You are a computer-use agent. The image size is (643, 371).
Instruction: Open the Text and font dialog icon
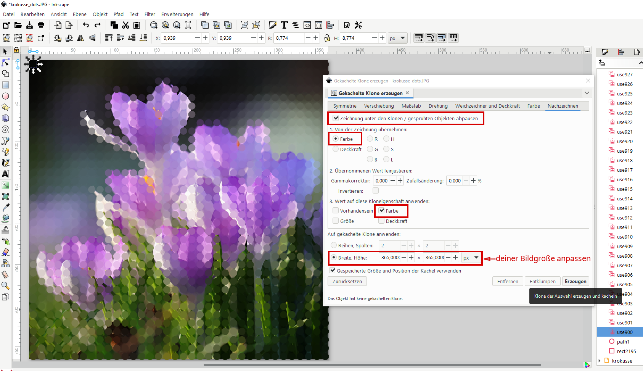pyautogui.click(x=284, y=25)
